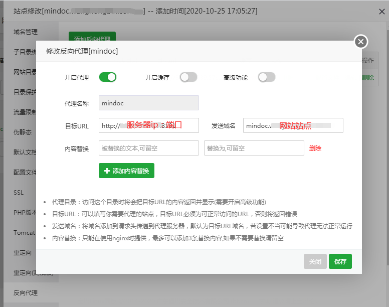The width and height of the screenshot is (389, 307).
Task: Open the 域名管理 sidebar tab
Action: click(26, 32)
